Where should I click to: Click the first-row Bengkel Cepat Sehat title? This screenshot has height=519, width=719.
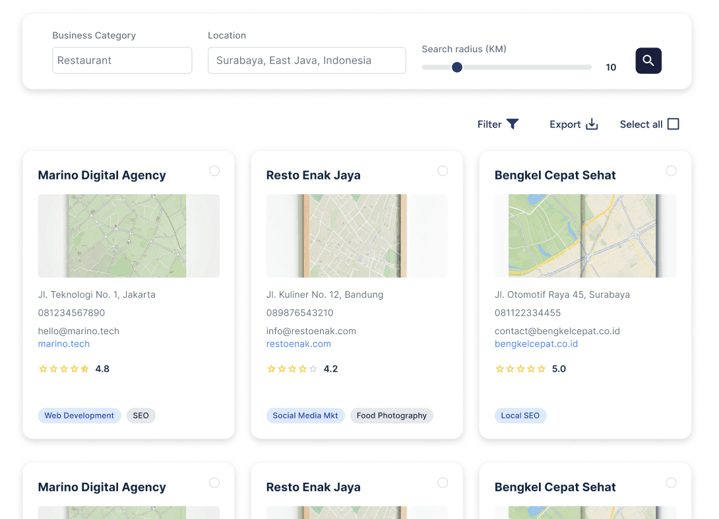[x=555, y=175]
